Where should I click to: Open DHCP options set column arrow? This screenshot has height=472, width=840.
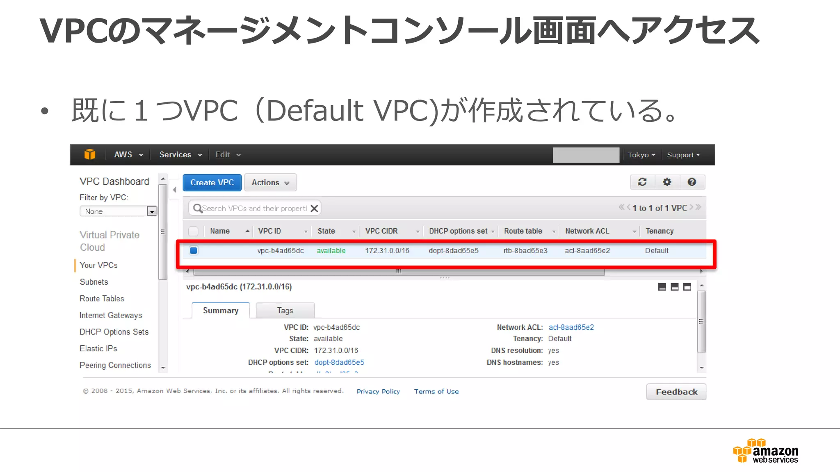coord(493,232)
